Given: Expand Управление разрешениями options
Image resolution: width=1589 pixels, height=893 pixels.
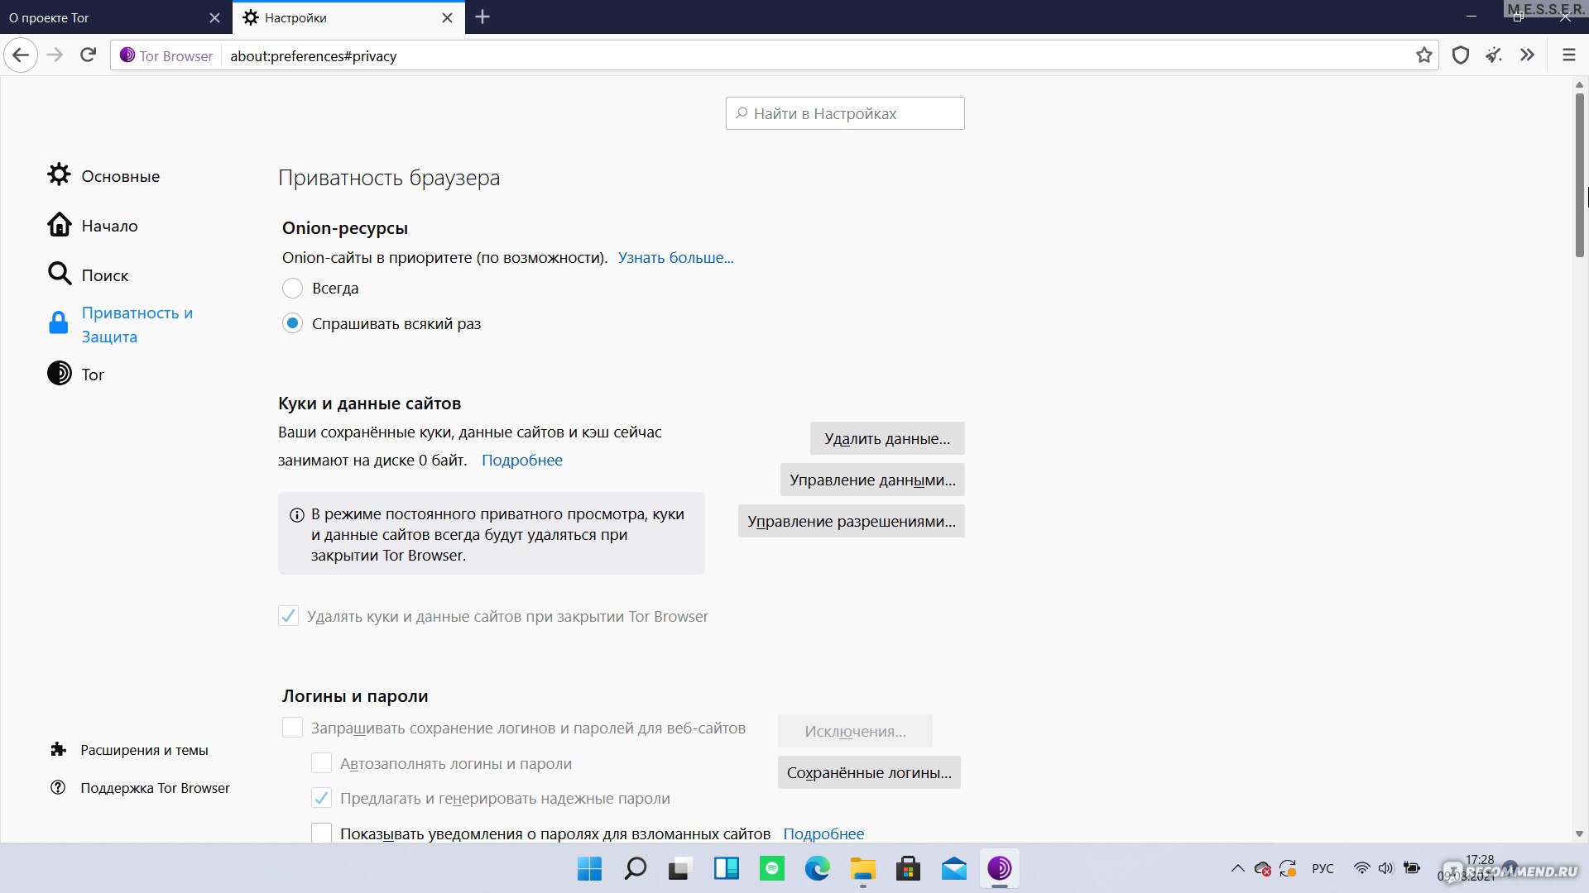Looking at the screenshot, I should (x=852, y=521).
